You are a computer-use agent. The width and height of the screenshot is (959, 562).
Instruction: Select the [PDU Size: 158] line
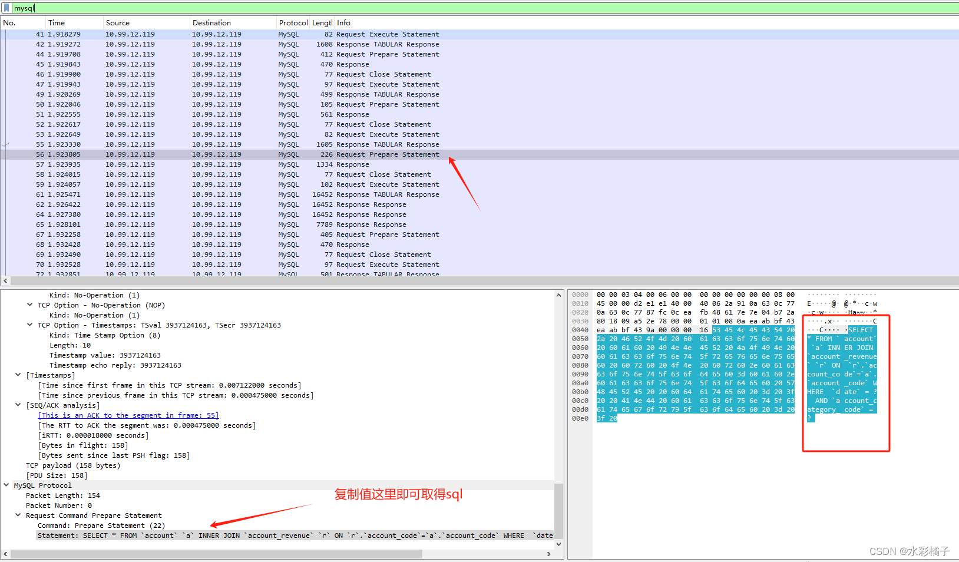coord(57,475)
